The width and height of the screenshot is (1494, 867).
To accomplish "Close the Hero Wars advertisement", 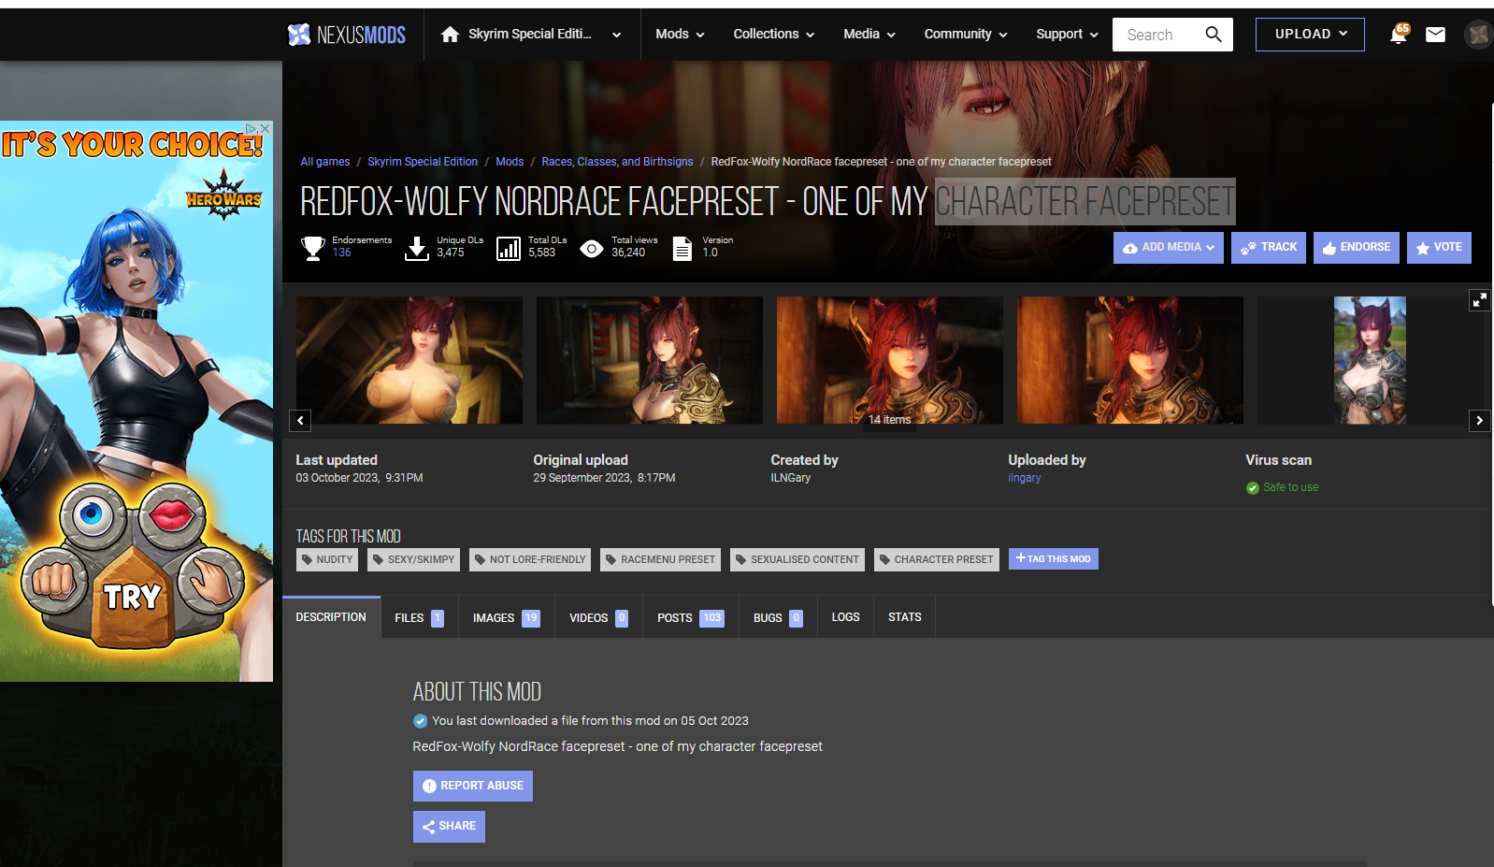I will click(266, 128).
